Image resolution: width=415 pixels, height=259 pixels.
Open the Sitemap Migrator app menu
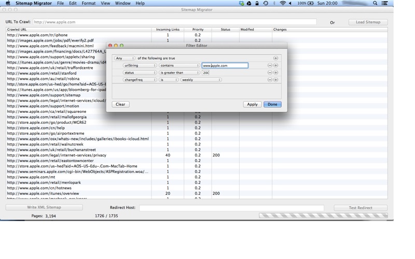34,3
